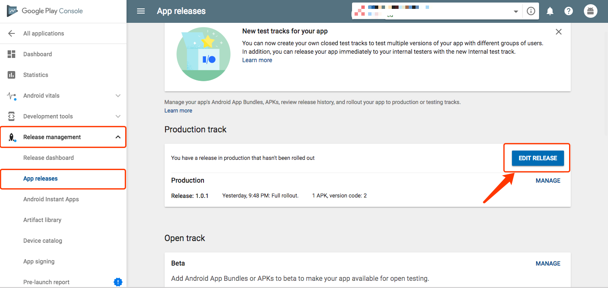
Task: Click the Dashboard grid icon
Action: 11,54
